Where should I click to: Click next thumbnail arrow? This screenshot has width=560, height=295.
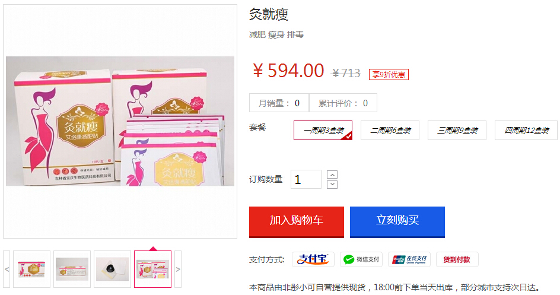click(x=178, y=269)
